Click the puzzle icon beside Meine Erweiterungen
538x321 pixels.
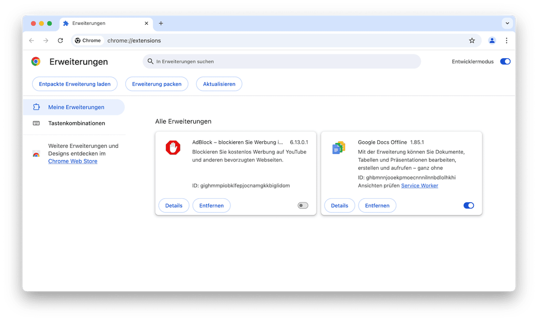36,107
